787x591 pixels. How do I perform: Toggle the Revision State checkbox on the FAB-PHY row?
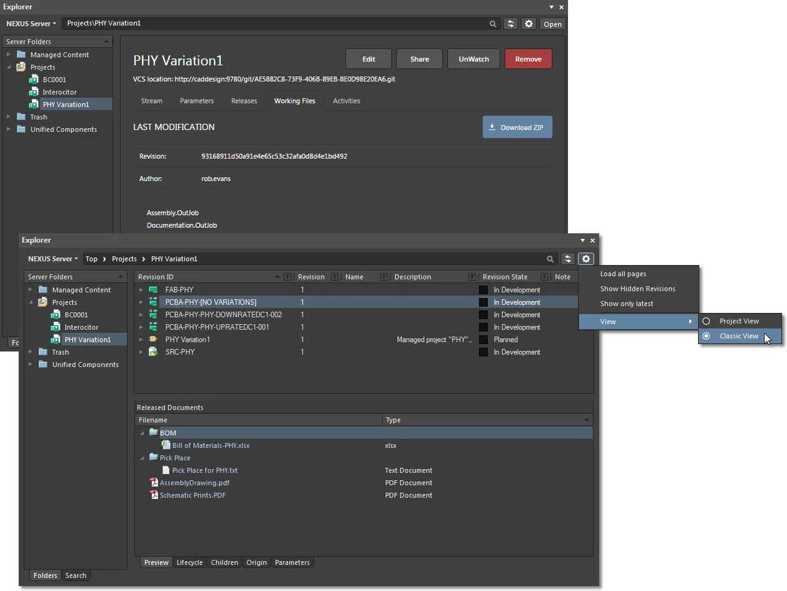[x=483, y=289]
